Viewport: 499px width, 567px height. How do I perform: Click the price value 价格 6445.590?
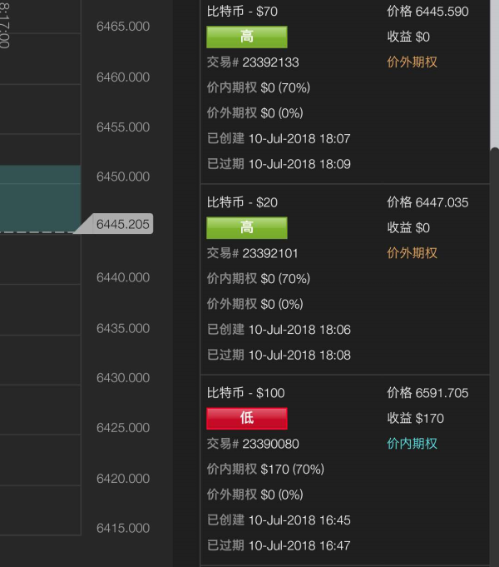427,12
